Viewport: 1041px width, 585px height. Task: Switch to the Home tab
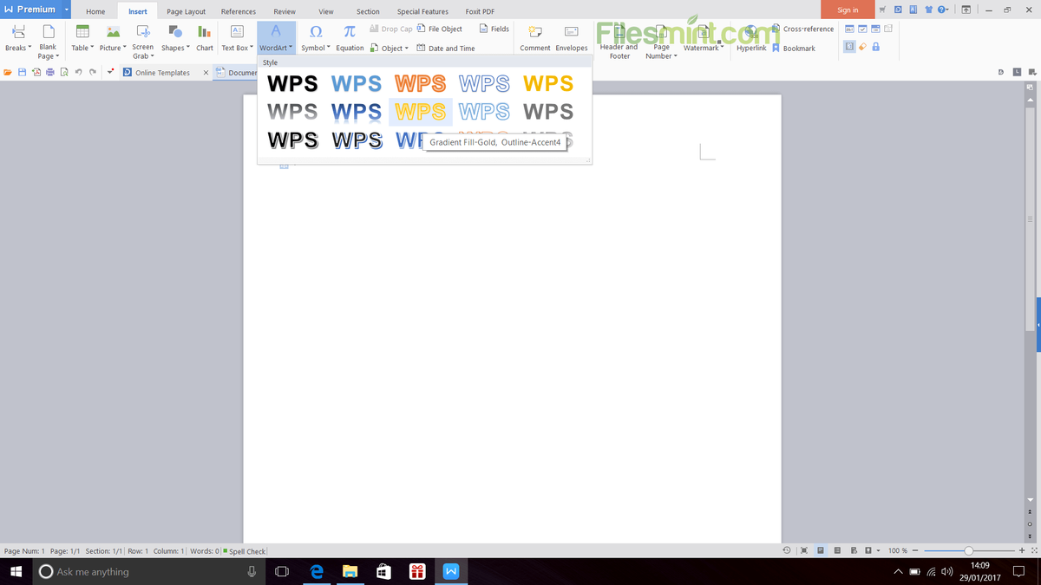95,11
